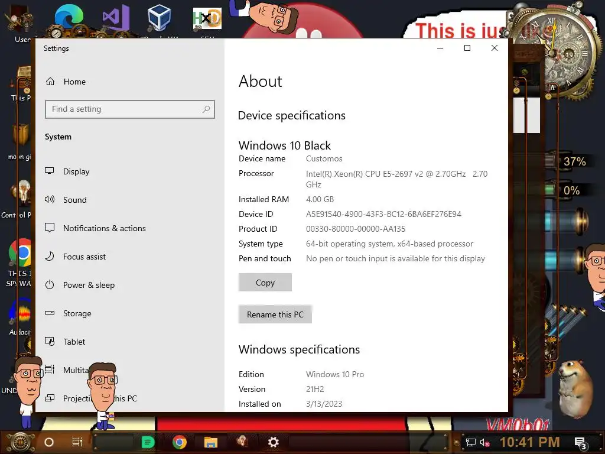Click the Storage drive icon in sidebar
The image size is (605, 454).
coord(50,313)
